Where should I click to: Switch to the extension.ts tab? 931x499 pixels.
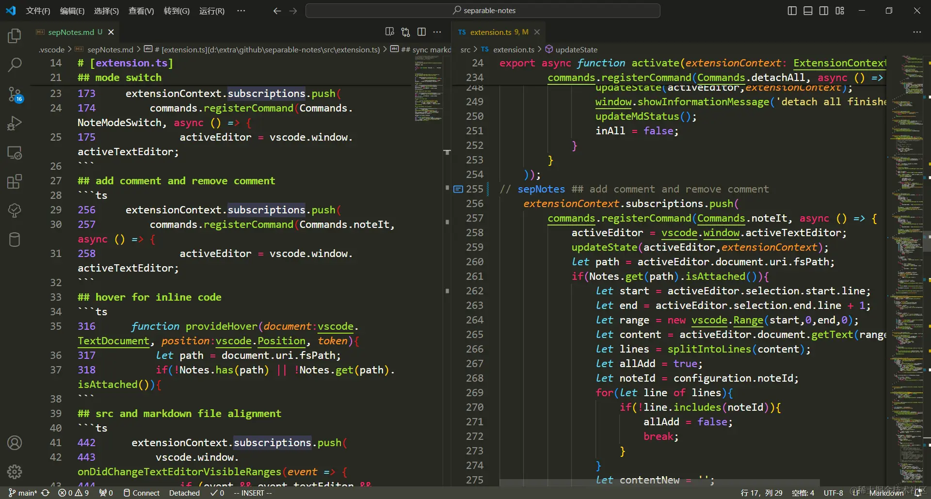(498, 32)
